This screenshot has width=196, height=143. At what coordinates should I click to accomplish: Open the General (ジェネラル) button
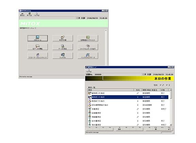pos(63,56)
